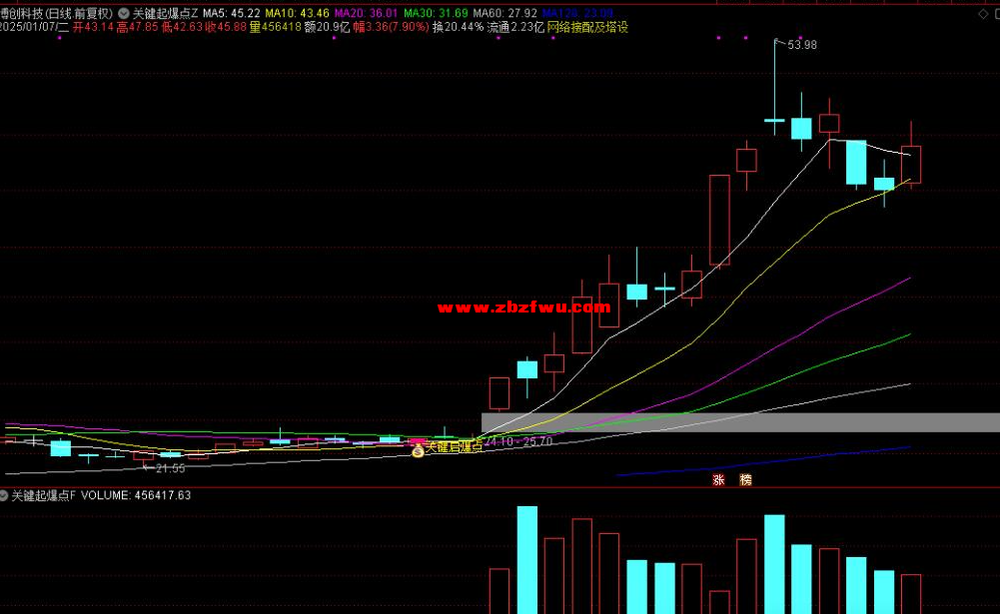1000x614 pixels.
Task: Open the dropdown arrow beside 关键起爆点Z
Action: coord(124,13)
